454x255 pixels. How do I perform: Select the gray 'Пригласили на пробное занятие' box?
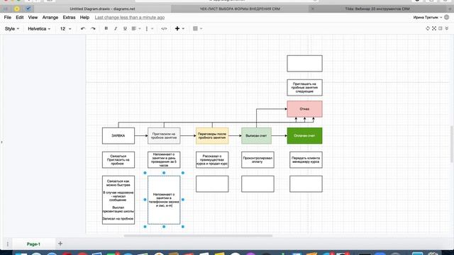(x=164, y=135)
